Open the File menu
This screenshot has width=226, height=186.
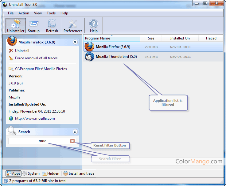pos(11,13)
